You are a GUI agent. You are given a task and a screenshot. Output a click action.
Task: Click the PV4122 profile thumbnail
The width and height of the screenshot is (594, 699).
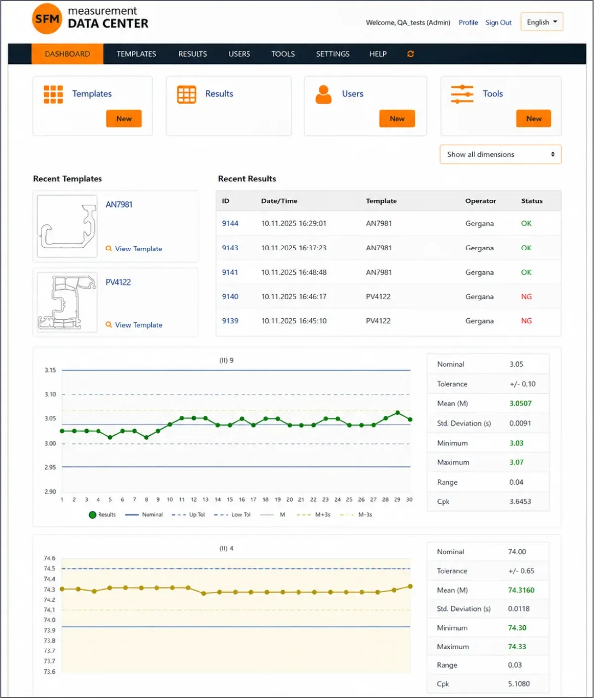click(x=67, y=303)
